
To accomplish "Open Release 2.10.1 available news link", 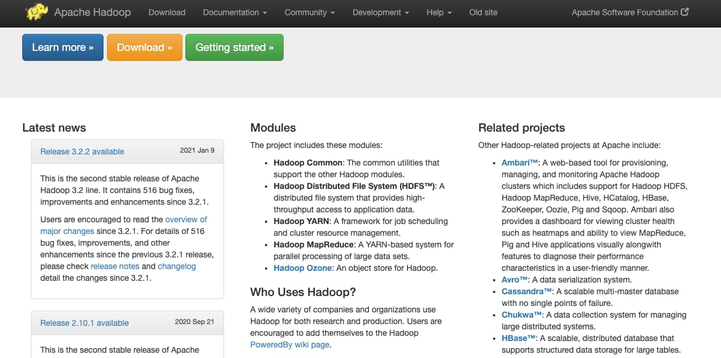I will coord(84,323).
